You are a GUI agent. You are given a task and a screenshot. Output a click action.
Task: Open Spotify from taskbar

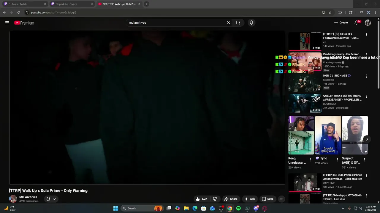[238, 208]
